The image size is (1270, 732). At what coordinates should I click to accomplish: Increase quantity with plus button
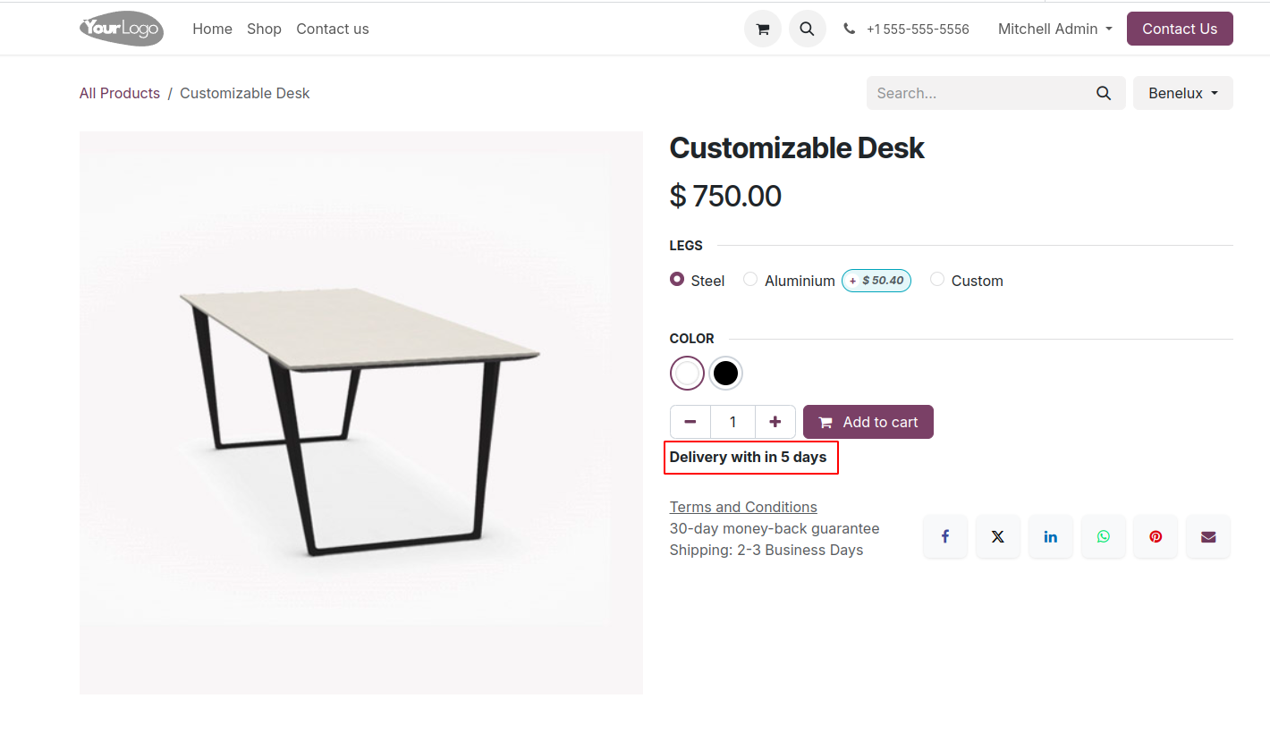775,422
